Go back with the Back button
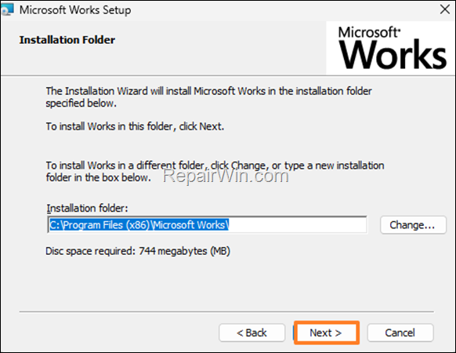The height and width of the screenshot is (353, 456). click(x=252, y=333)
